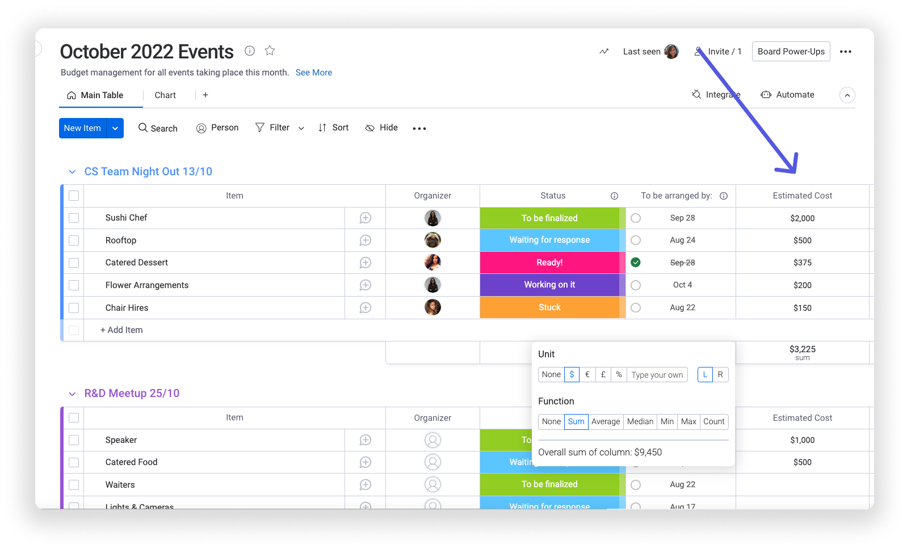Choose Average function
Screen dimensions: 907x549
(606, 421)
